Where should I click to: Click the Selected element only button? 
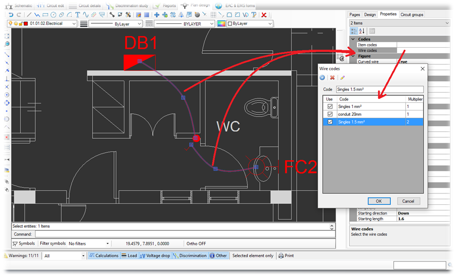tap(253, 256)
